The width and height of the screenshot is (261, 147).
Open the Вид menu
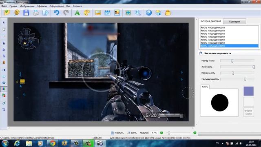(68, 6)
